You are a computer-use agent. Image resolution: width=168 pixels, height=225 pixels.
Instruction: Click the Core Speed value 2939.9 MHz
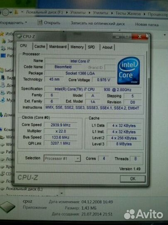[x=61, y=125]
